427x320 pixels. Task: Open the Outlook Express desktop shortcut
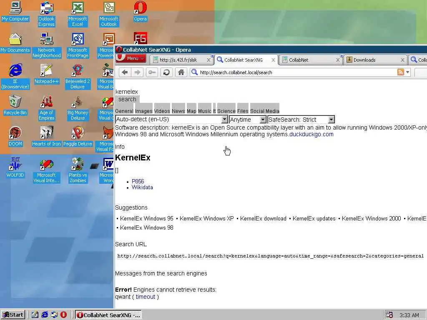(46, 15)
